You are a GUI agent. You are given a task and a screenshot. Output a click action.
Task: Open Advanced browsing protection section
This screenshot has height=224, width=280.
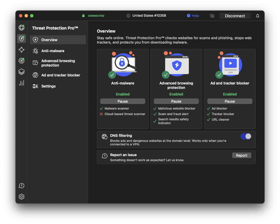[x=58, y=63]
